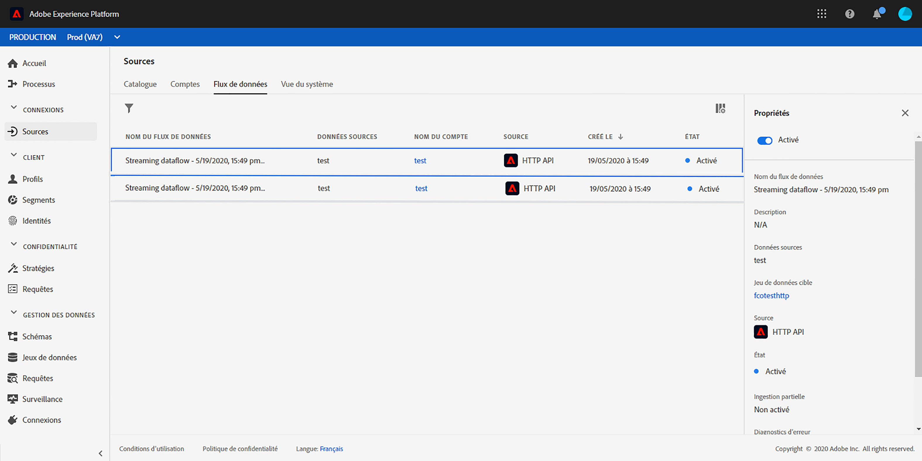Switch to the Vue du système tab
This screenshot has width=922, height=461.
tap(307, 84)
